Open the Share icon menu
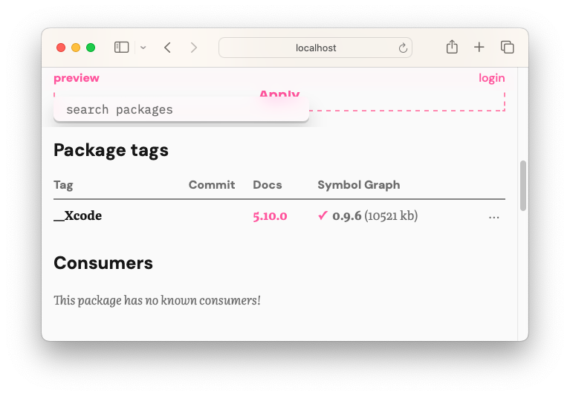This screenshot has width=570, height=396. tap(452, 47)
